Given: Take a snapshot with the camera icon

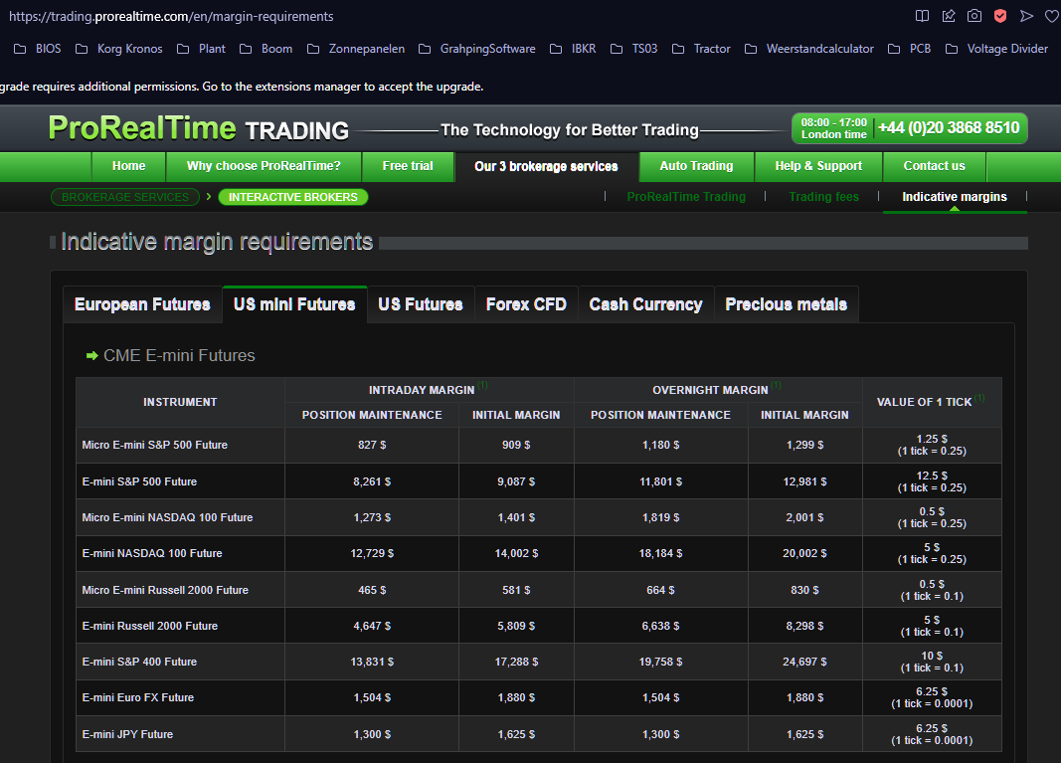Looking at the screenshot, I should pos(974,16).
